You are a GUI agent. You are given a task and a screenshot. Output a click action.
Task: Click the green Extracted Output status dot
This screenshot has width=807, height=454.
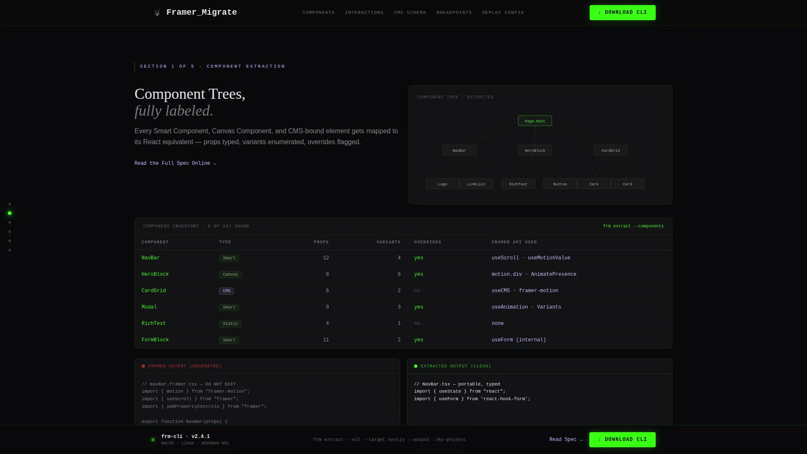pyautogui.click(x=416, y=366)
